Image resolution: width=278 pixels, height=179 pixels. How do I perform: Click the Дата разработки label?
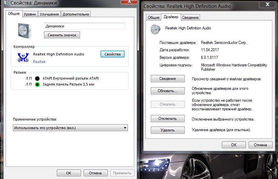click(x=175, y=50)
